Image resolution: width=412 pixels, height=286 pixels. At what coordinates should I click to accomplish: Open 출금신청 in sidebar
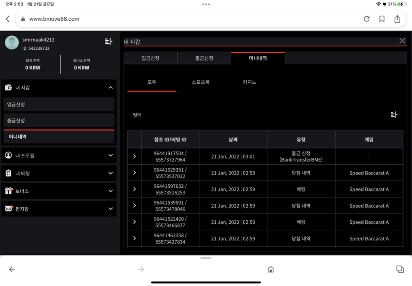pyautogui.click(x=59, y=120)
